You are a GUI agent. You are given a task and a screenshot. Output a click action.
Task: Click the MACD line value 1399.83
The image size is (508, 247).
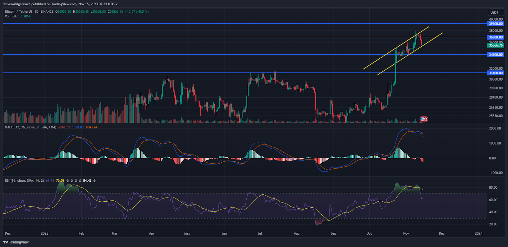[78, 127]
